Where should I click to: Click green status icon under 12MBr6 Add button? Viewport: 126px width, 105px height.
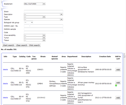point(116,85)
